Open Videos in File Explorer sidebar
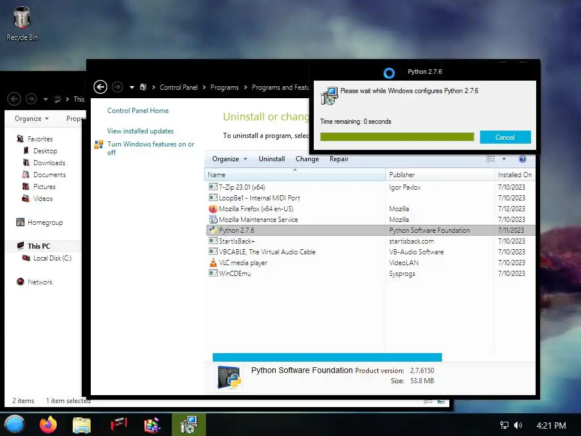581x436 pixels. click(43, 198)
